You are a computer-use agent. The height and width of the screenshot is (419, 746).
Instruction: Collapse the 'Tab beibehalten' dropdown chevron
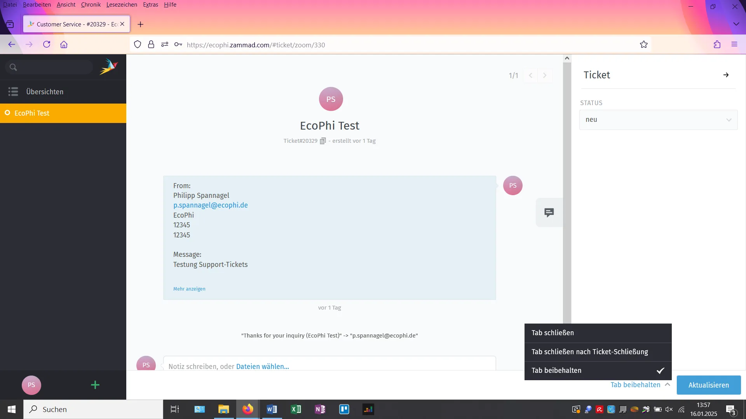pyautogui.click(x=668, y=384)
